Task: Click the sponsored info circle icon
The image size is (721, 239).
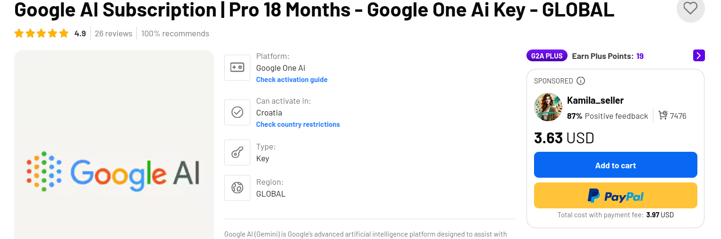Action: tap(581, 81)
